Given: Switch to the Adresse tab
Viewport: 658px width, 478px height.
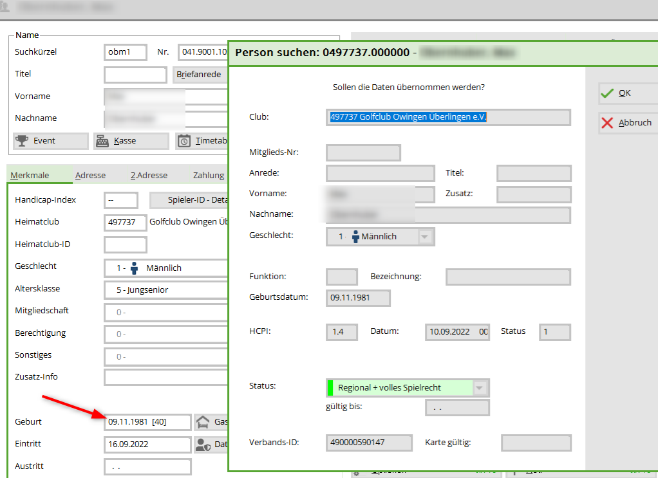Looking at the screenshot, I should pos(90,175).
